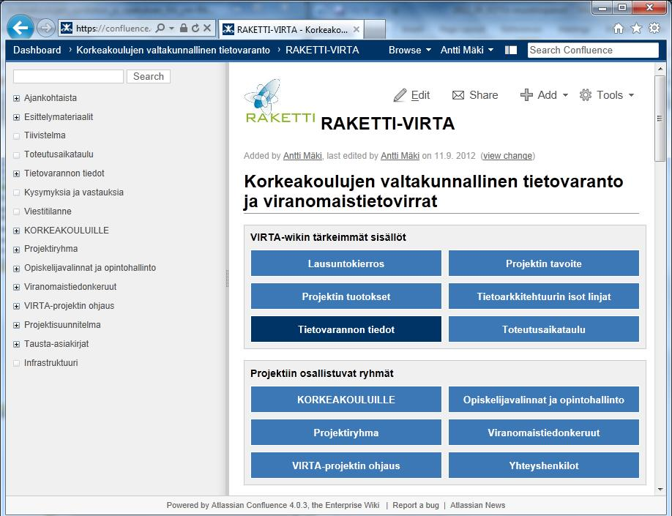Expand Opiskelijavalinnat ja opintohallinto sidebar node
The width and height of the screenshot is (672, 516).
point(16,269)
